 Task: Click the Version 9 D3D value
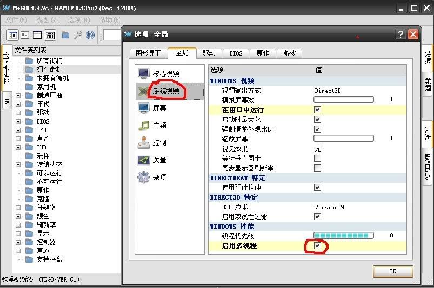pyautogui.click(x=329, y=207)
